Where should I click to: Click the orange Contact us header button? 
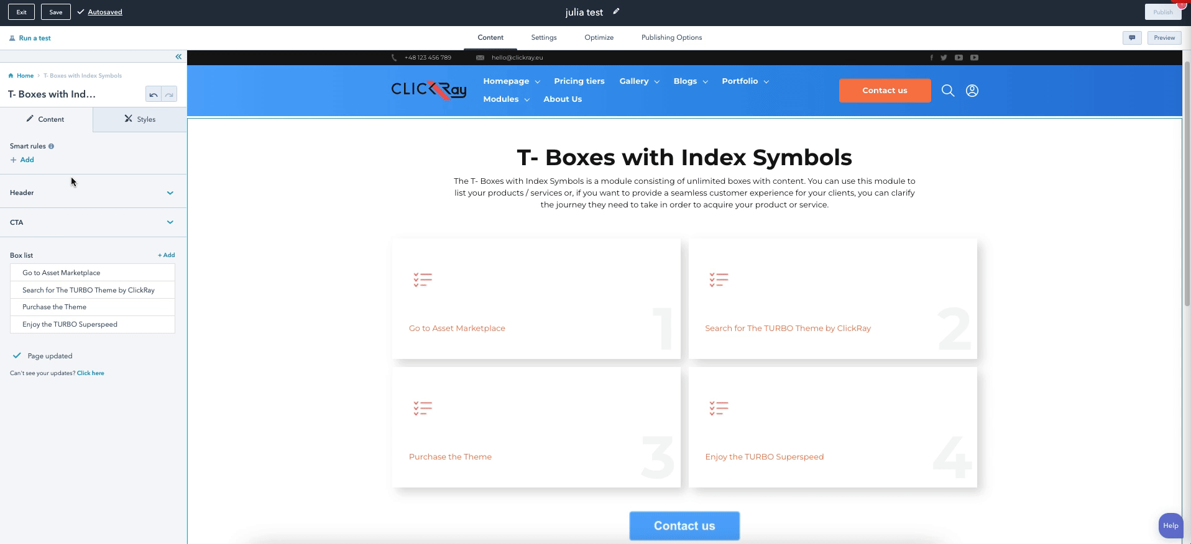pos(885,91)
